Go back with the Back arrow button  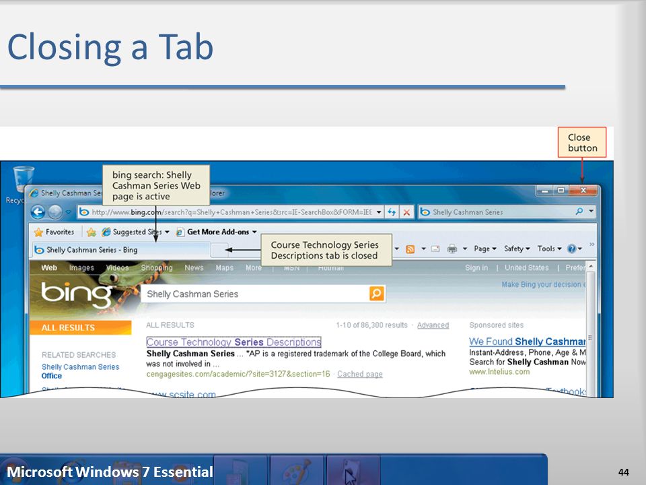tap(38, 212)
